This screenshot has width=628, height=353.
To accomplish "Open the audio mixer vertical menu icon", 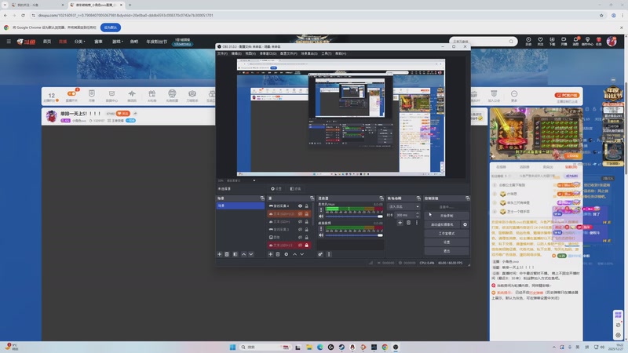I will click(329, 254).
